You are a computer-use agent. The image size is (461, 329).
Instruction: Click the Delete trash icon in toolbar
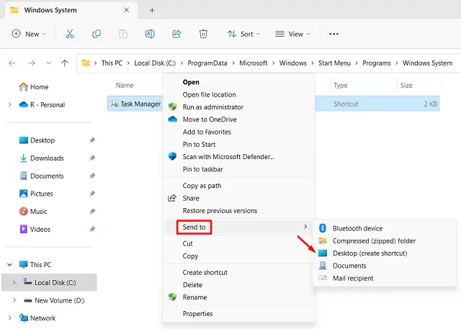click(203, 34)
